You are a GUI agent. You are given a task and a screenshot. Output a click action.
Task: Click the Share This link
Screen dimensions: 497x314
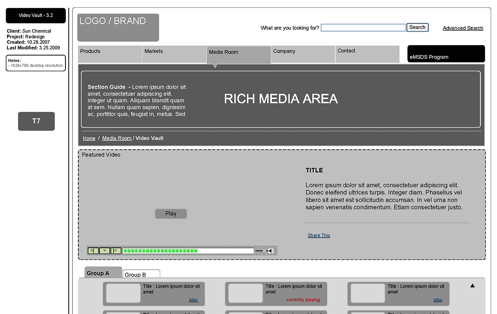click(x=319, y=235)
